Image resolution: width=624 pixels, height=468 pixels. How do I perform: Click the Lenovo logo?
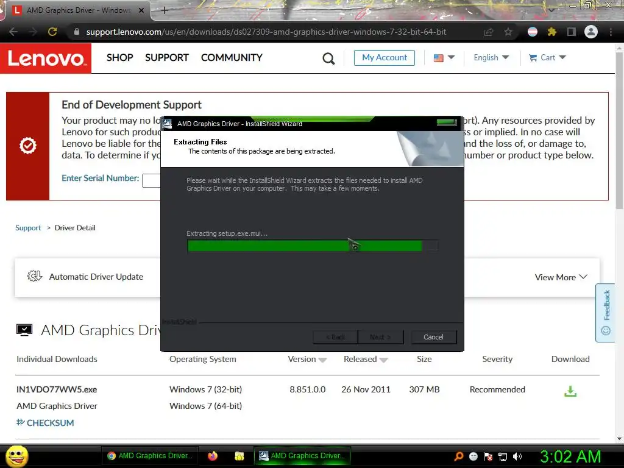(46, 58)
